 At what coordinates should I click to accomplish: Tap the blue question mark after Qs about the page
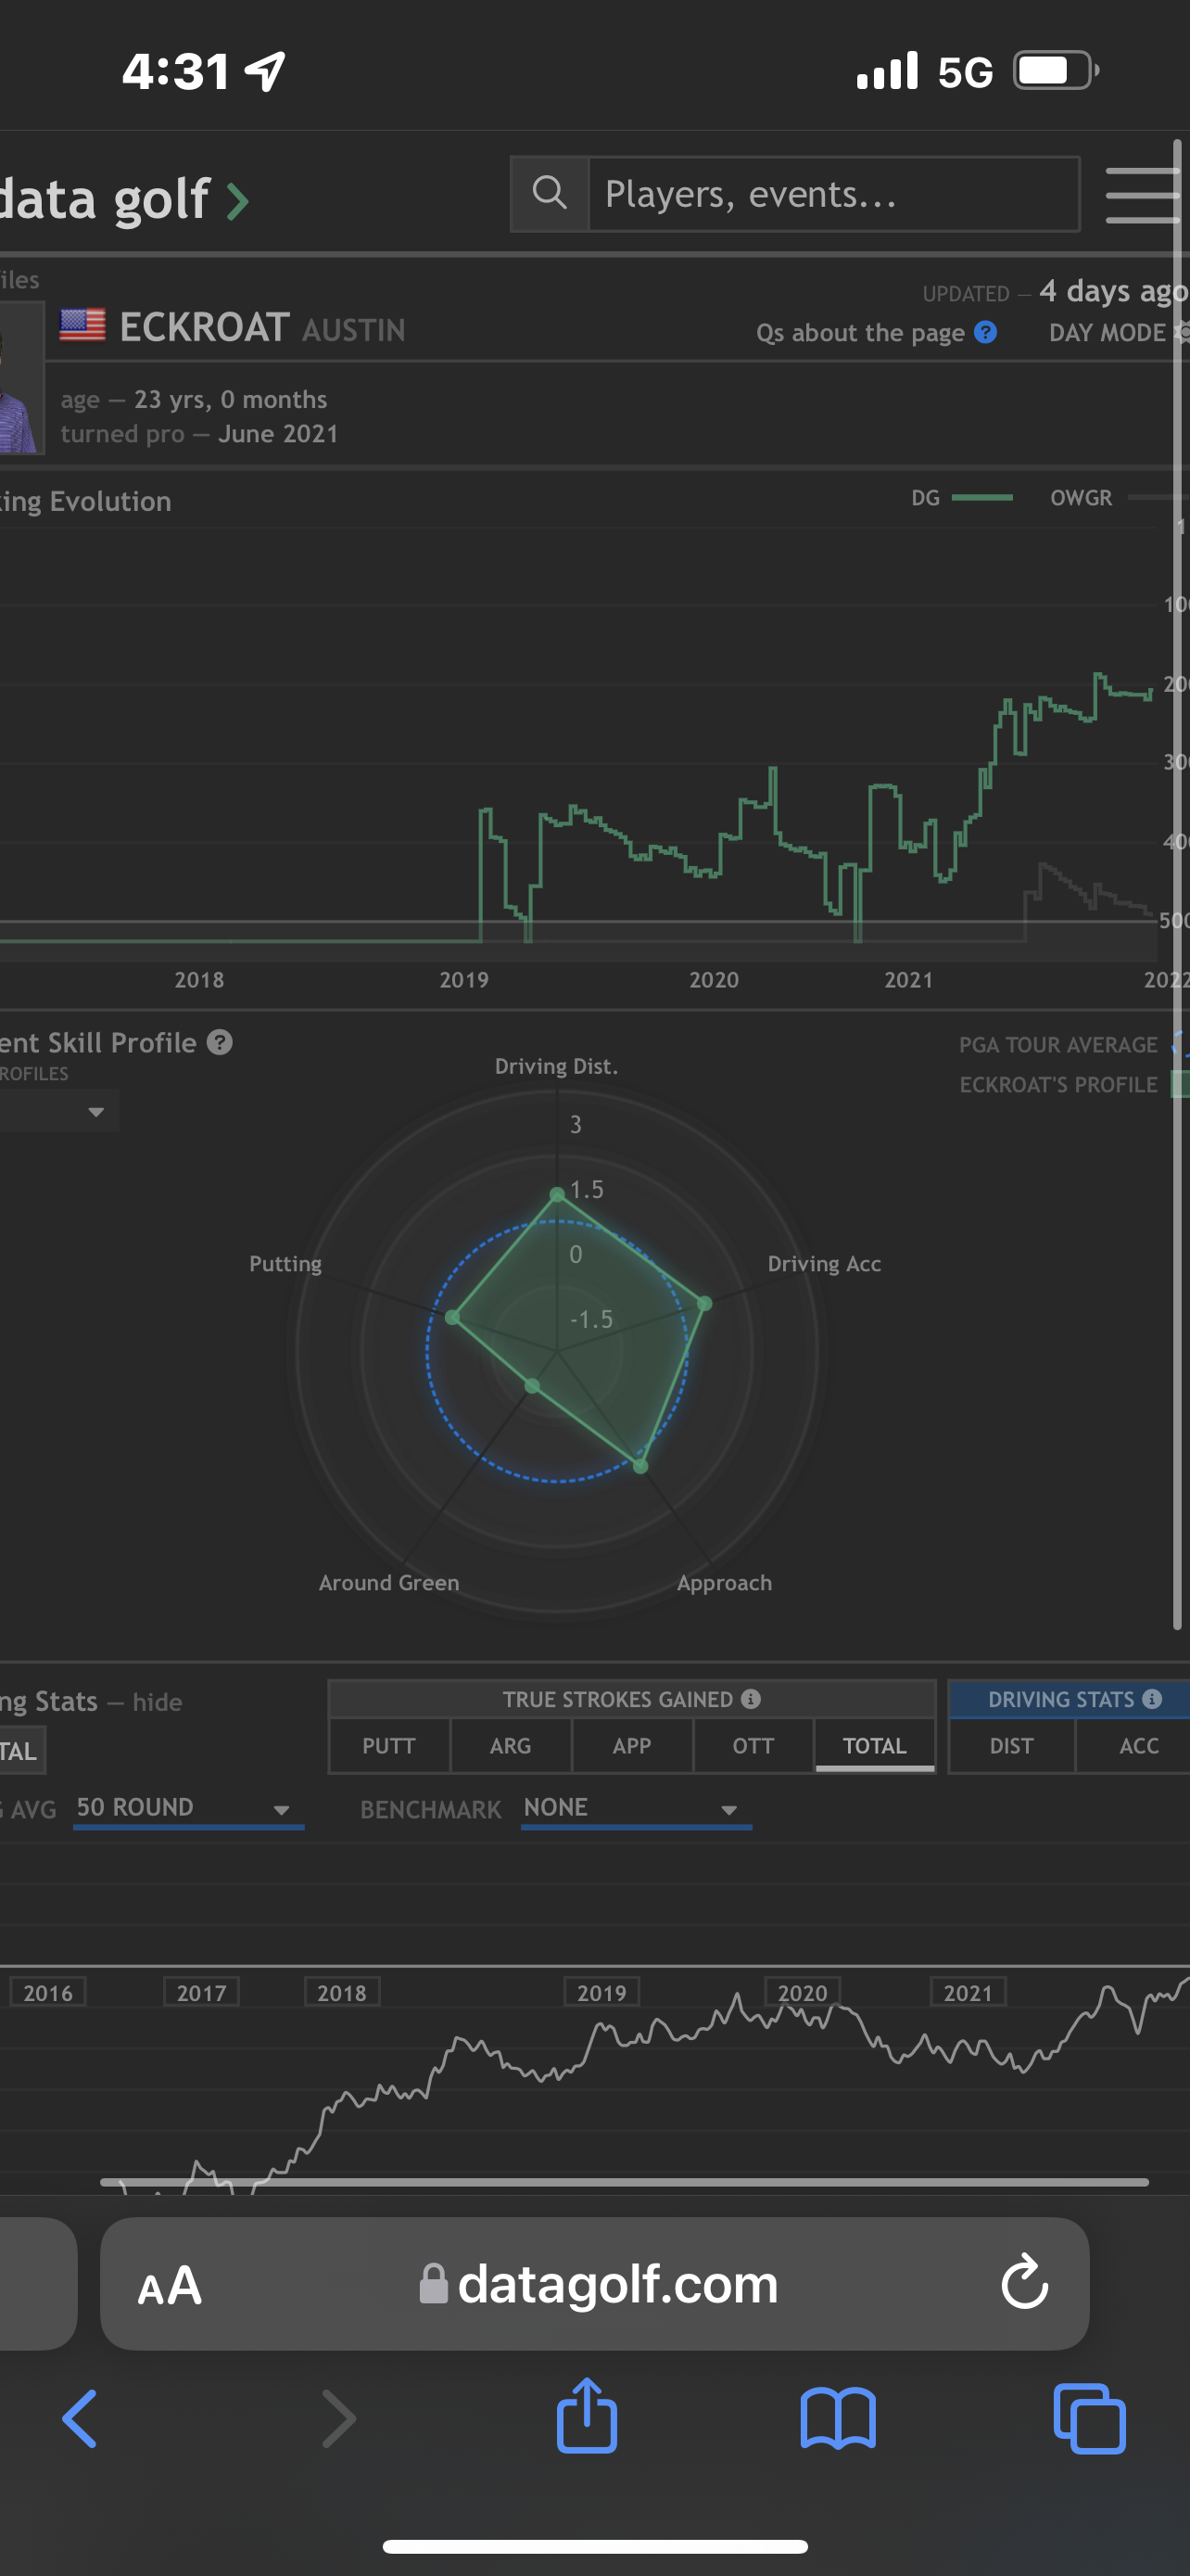click(985, 332)
